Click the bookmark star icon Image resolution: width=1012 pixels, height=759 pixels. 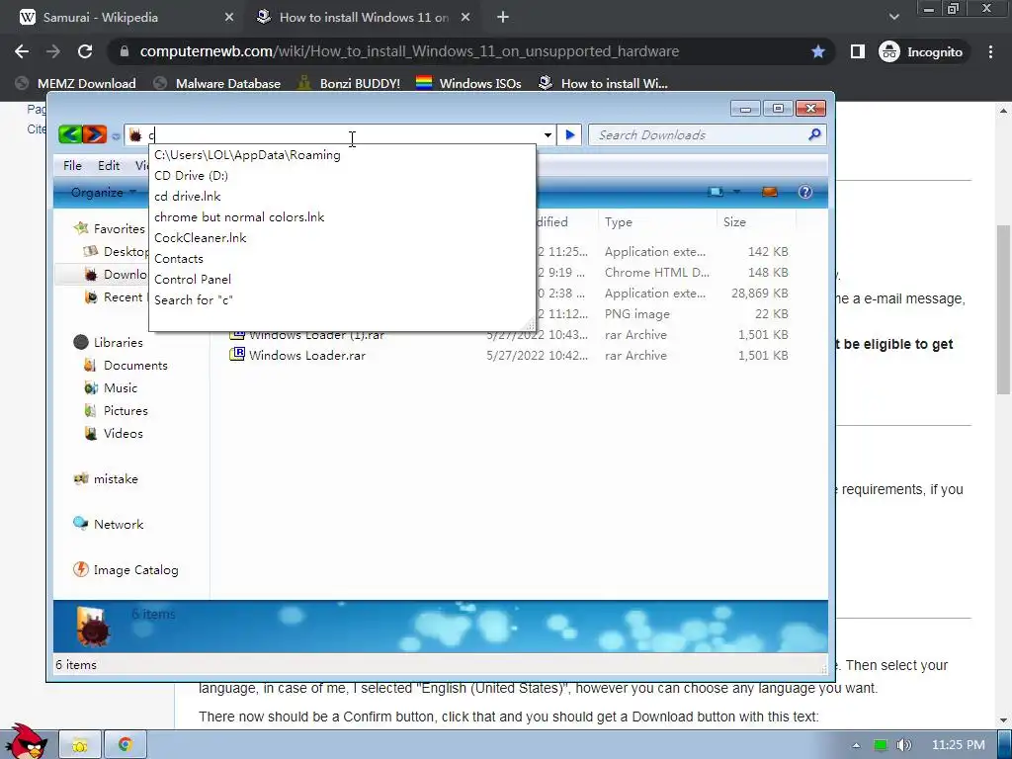tap(817, 51)
